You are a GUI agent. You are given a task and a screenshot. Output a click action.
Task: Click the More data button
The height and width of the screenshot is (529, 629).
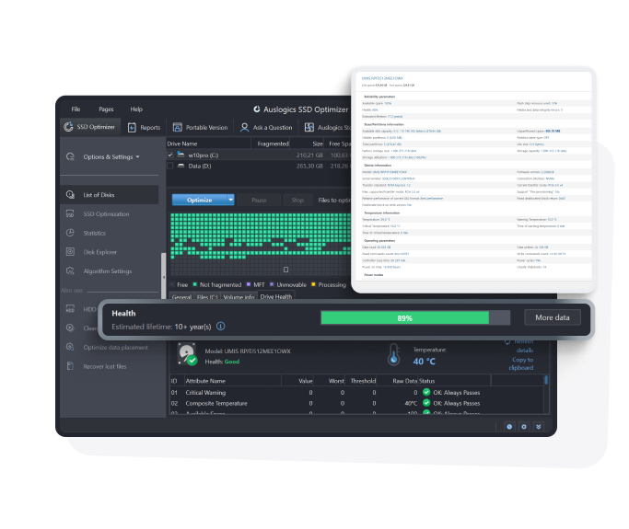(553, 317)
